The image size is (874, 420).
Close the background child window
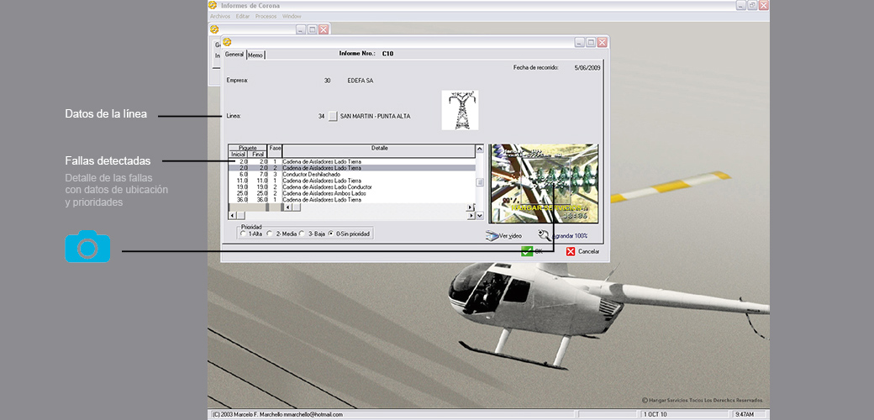click(324, 29)
